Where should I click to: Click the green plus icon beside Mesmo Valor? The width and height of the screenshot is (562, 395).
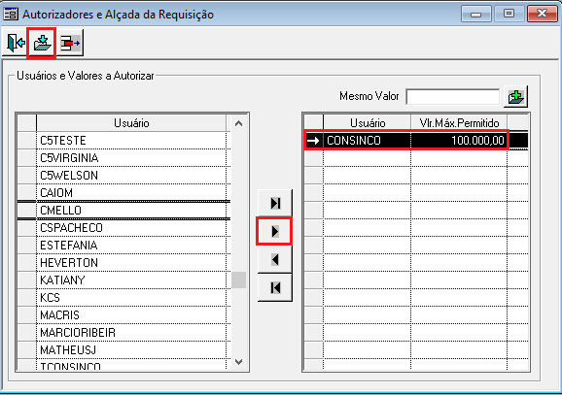515,97
